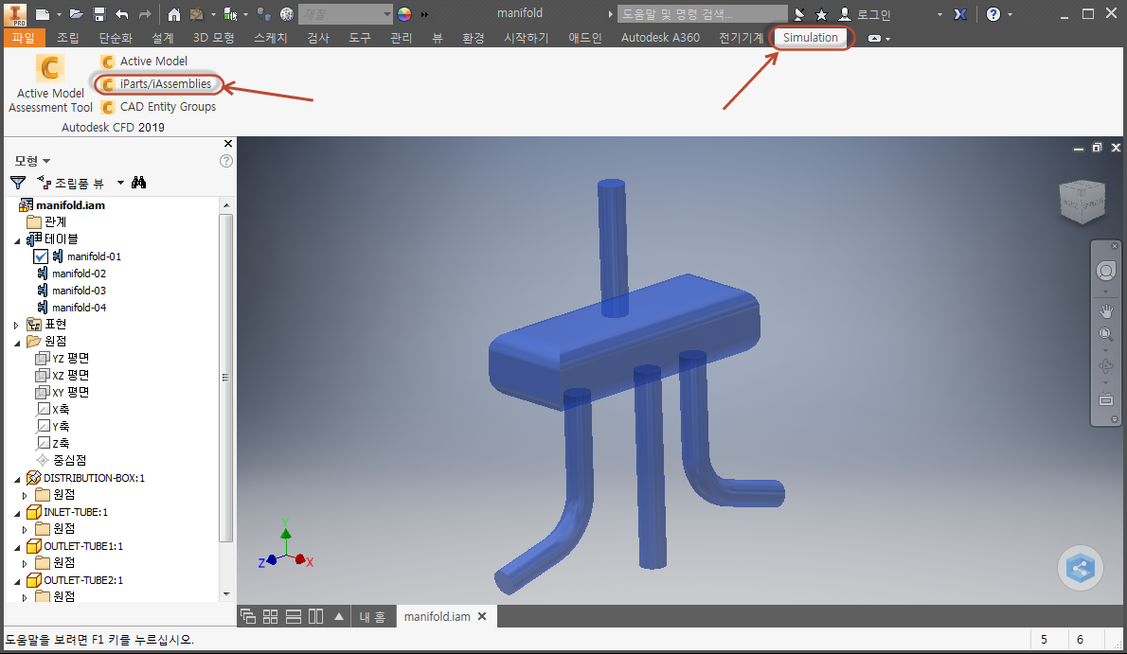Viewport: 1127px width, 654px height.
Task: Click the Look At icon in navigation bar
Action: tap(1106, 399)
